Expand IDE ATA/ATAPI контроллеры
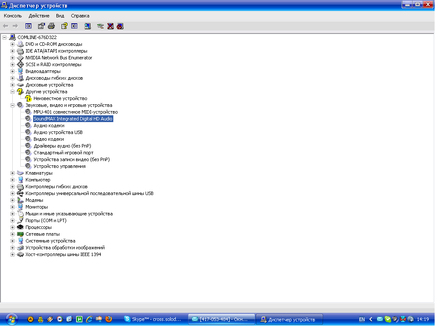 pos(12,51)
